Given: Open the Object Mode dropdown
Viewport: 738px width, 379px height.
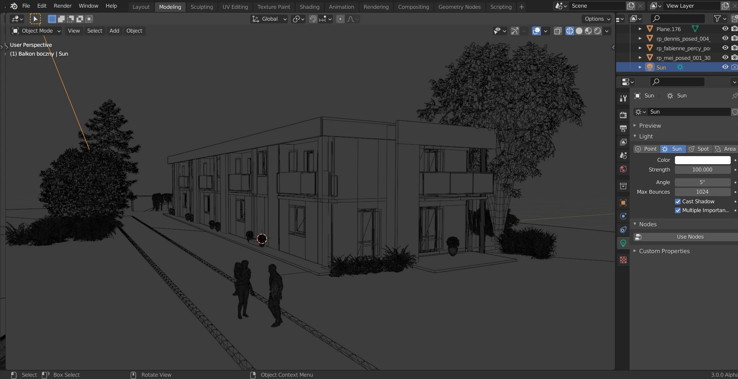Looking at the screenshot, I should [37, 31].
